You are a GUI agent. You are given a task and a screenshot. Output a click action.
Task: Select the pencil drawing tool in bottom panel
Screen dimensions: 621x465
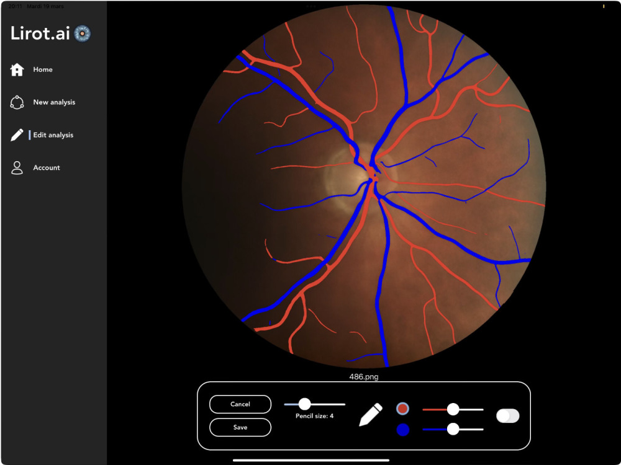coord(371,415)
